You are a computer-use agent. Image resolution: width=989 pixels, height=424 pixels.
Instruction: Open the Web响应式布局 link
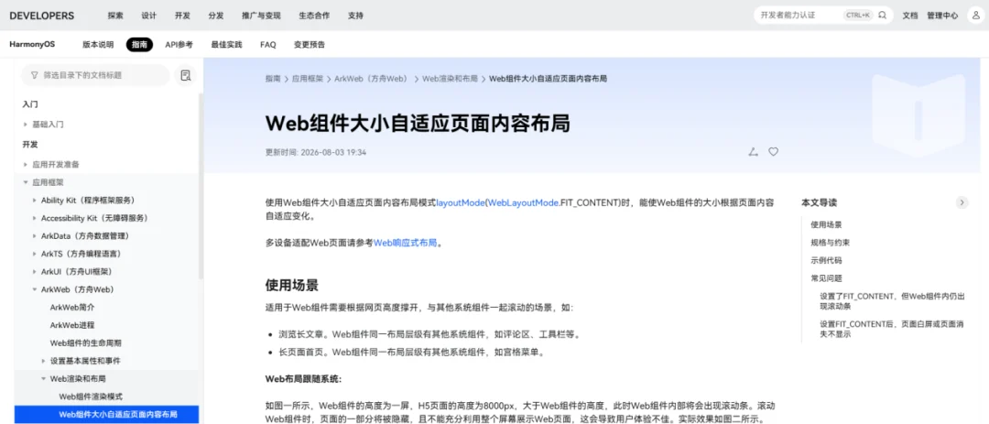tap(406, 243)
